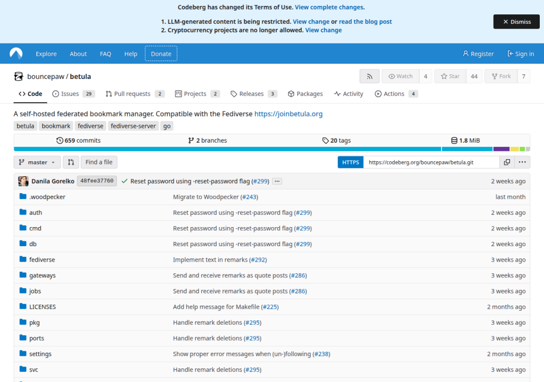Open View complete changes link
The image size is (544, 382).
pos(329,7)
